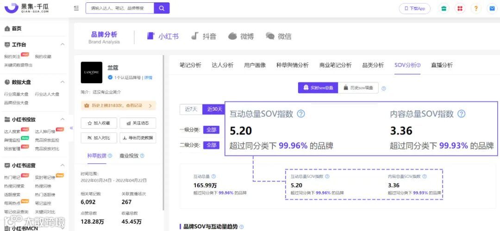The image size is (500, 231).
Task: Click the help icon beside 品牌SOV与互动量趋势
Action: 241,226
